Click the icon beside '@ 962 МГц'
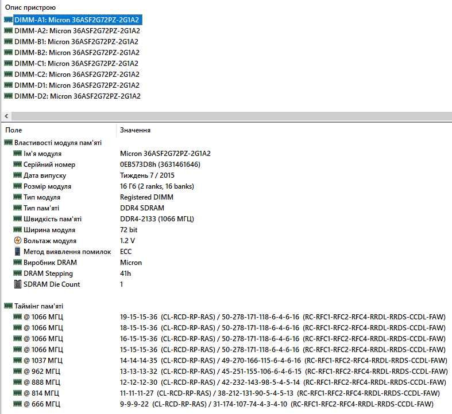Screen dimensions: 452x414 [18, 371]
